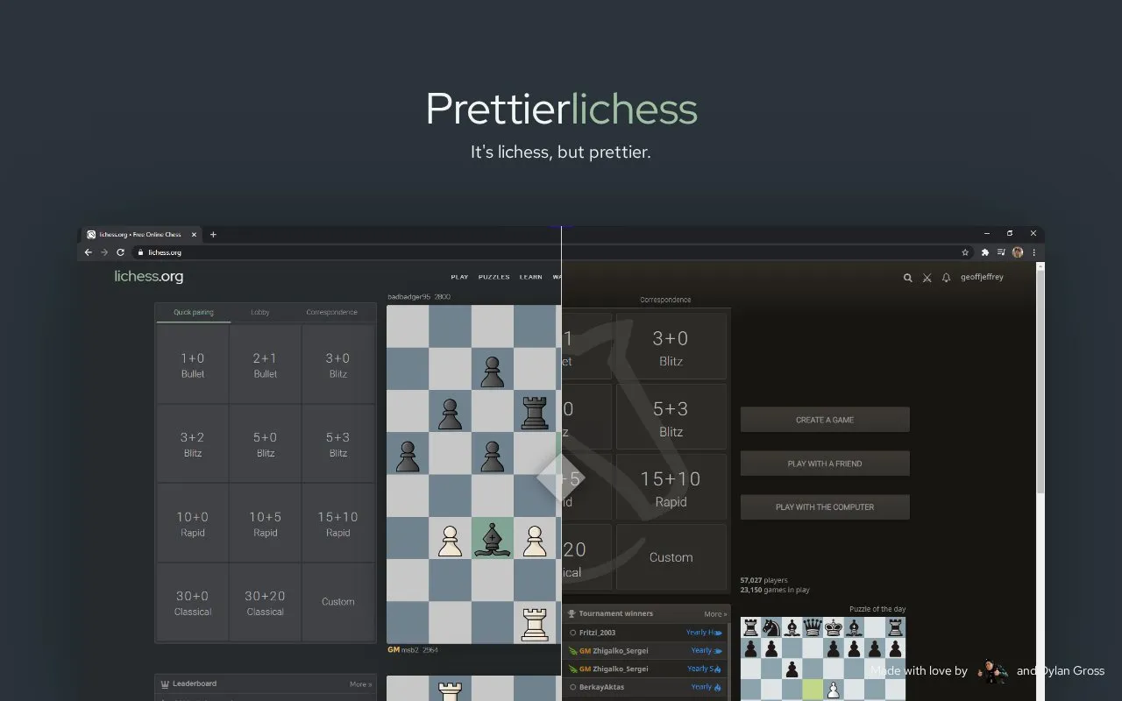This screenshot has width=1122, height=701.
Task: Open the Chrome profile avatar
Action: (x=1018, y=252)
